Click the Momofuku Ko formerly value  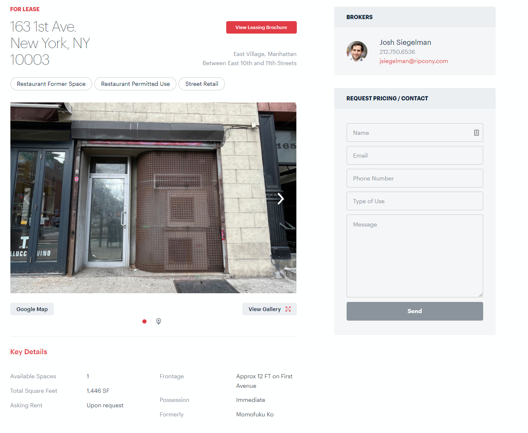click(x=255, y=414)
